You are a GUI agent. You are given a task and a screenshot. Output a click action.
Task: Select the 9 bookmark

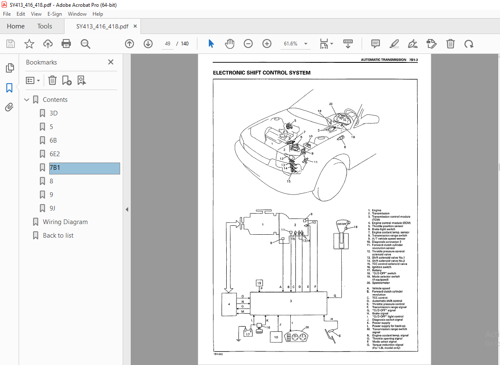click(x=51, y=195)
